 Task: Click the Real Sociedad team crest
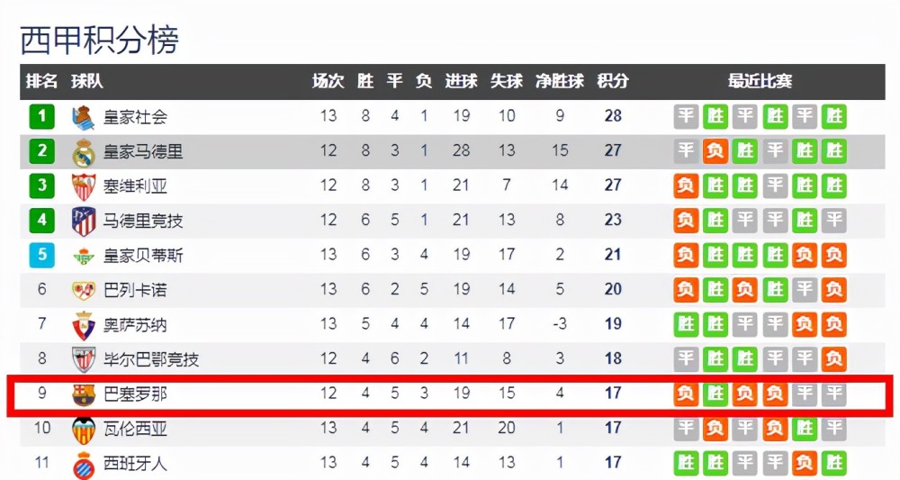click(83, 117)
